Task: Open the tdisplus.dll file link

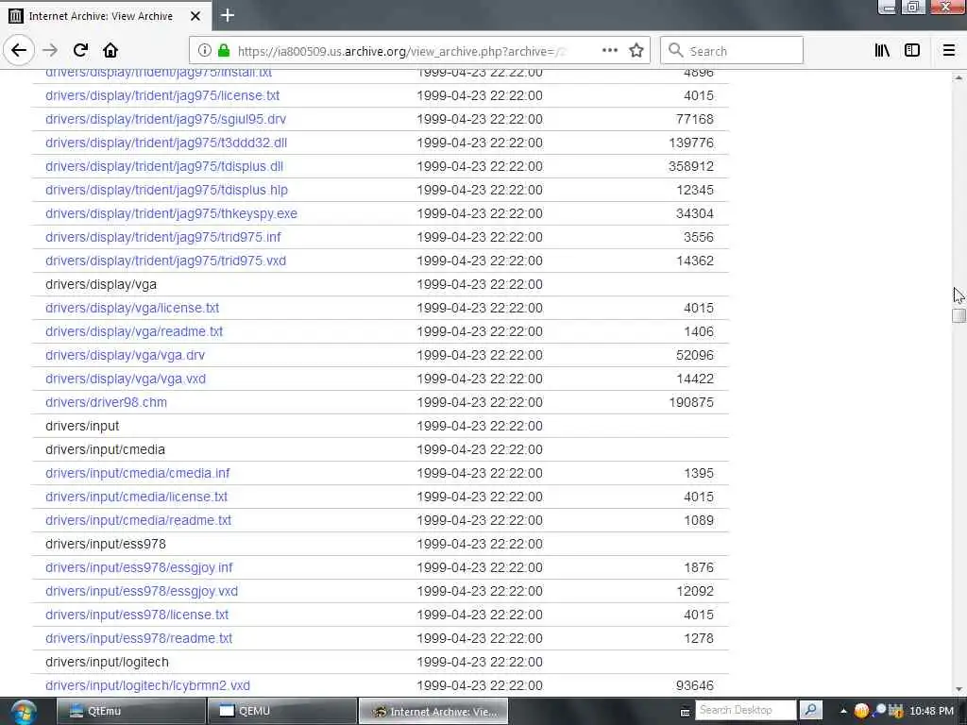Action: [164, 166]
